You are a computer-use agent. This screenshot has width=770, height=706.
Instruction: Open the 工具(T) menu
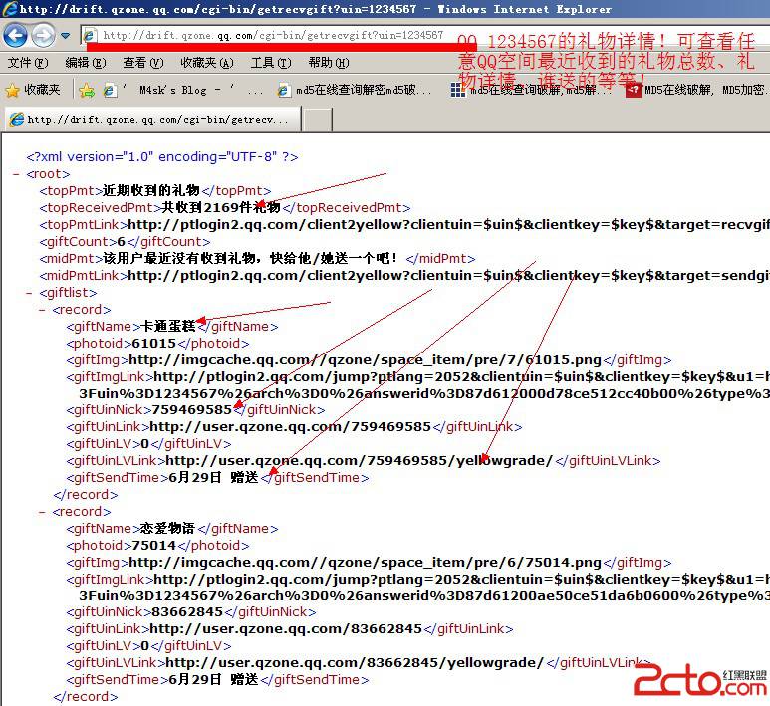click(x=271, y=63)
